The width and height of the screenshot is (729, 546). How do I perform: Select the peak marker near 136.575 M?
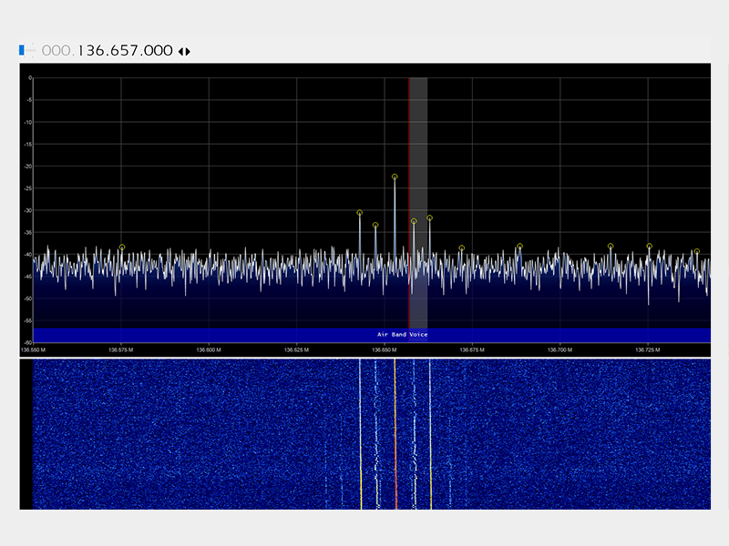coord(122,247)
